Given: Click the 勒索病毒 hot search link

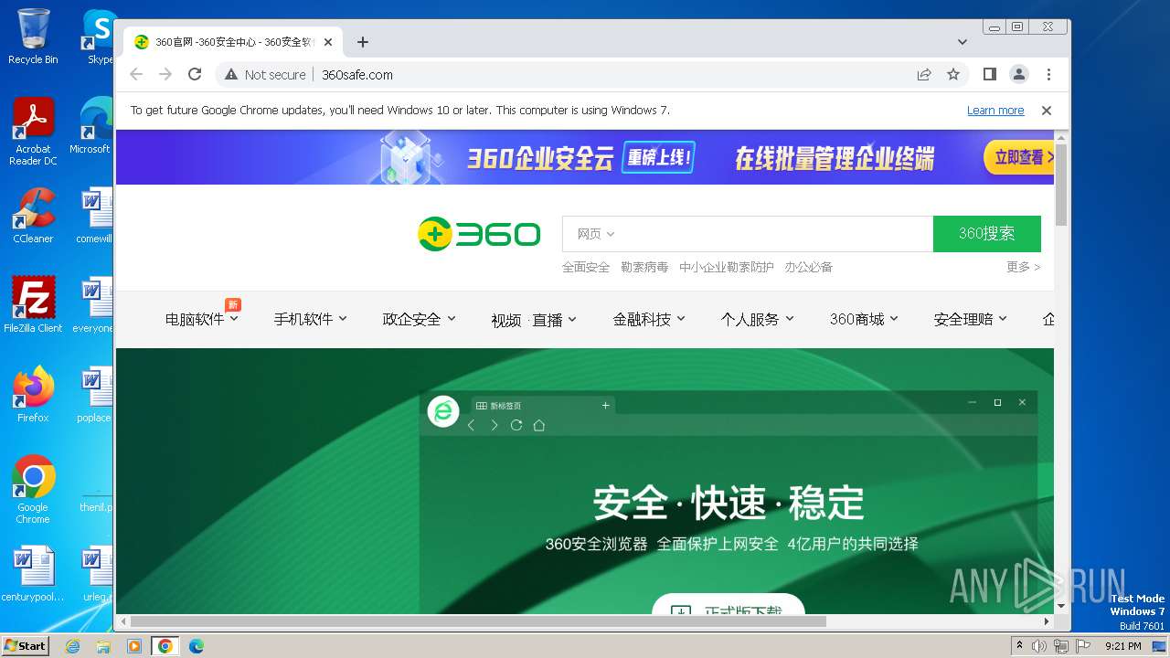Looking at the screenshot, I should pyautogui.click(x=644, y=267).
